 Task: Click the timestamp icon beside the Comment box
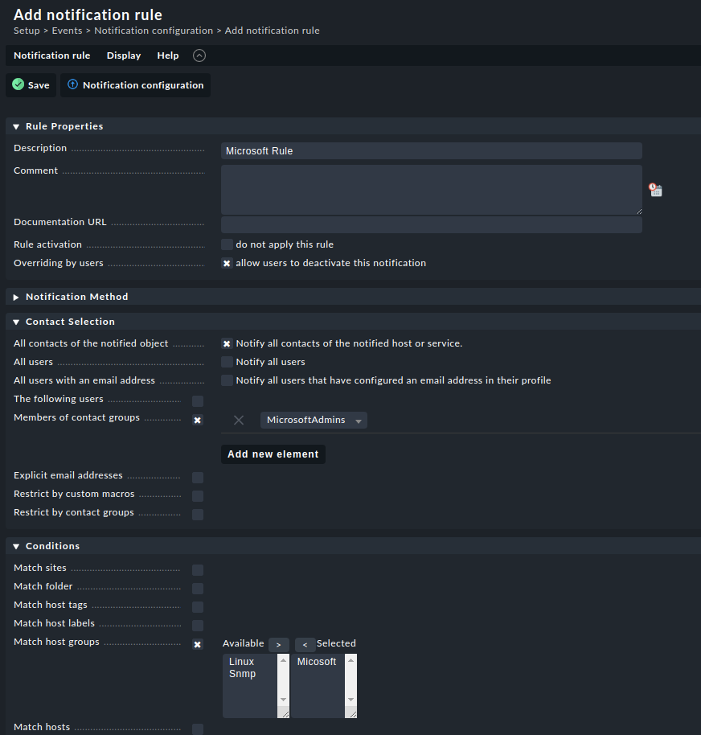(656, 190)
